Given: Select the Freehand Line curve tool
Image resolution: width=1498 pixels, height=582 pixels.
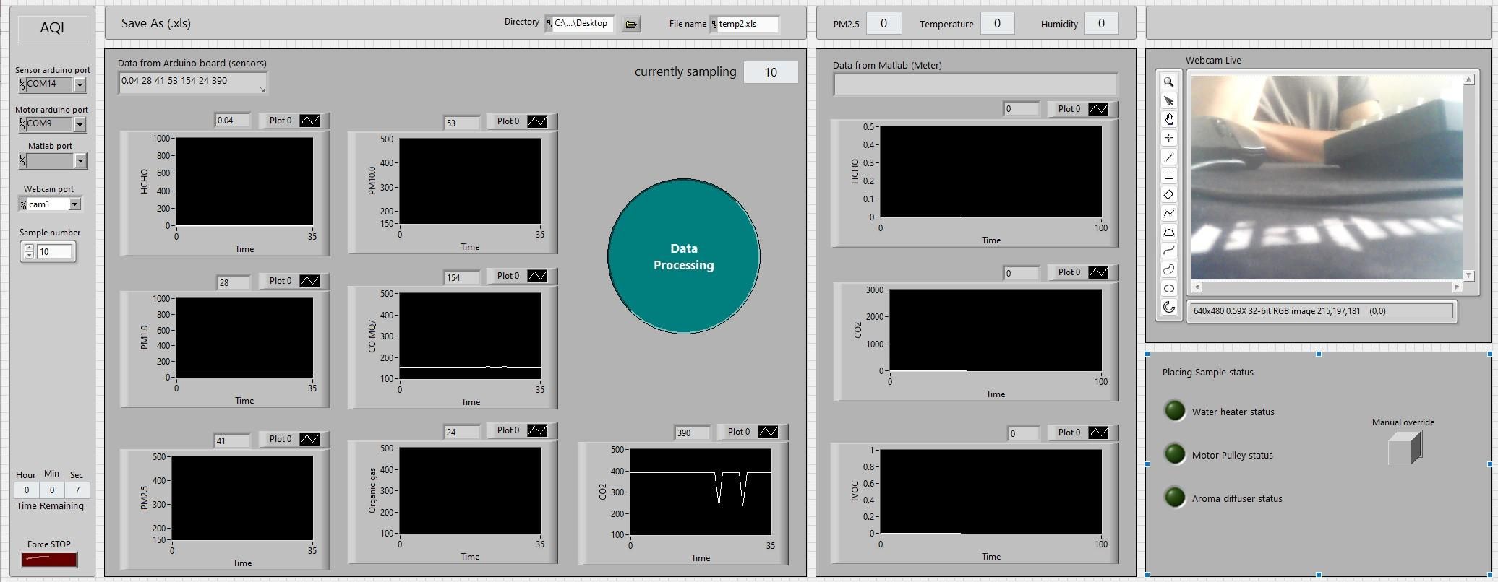Looking at the screenshot, I should (1168, 251).
